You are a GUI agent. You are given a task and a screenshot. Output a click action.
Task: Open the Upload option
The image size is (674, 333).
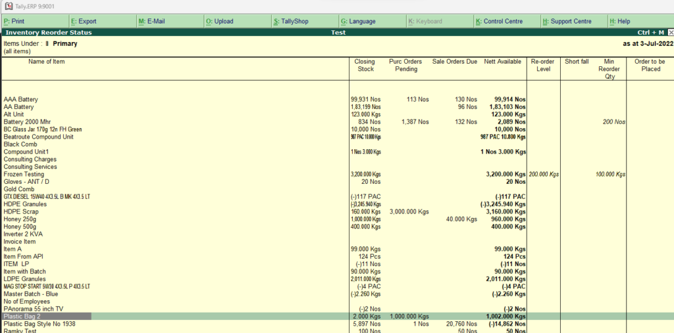[x=238, y=21]
